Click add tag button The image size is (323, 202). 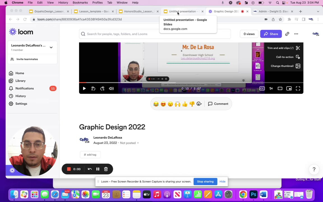point(90,155)
